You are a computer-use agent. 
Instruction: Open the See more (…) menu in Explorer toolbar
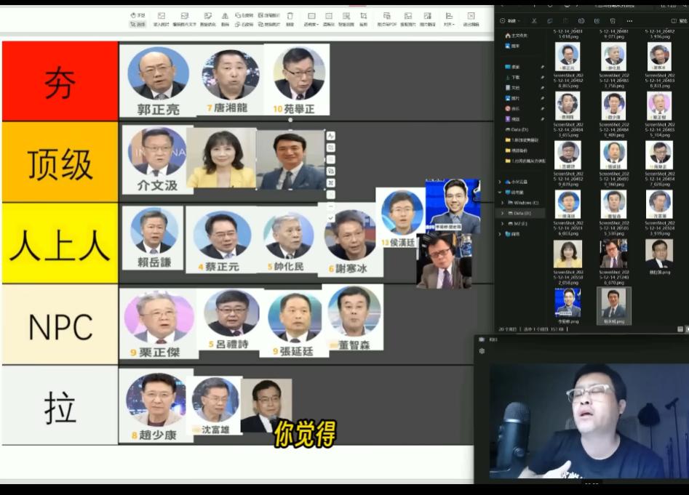pyautogui.click(x=630, y=20)
